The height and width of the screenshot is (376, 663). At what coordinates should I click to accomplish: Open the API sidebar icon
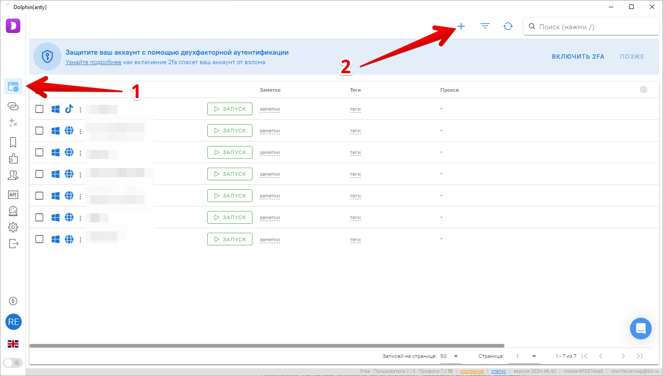coord(13,195)
